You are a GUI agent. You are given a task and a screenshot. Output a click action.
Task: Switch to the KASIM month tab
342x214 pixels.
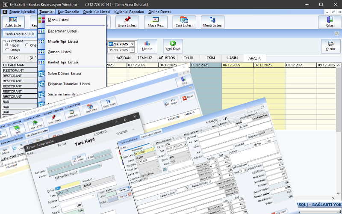tap(232, 57)
